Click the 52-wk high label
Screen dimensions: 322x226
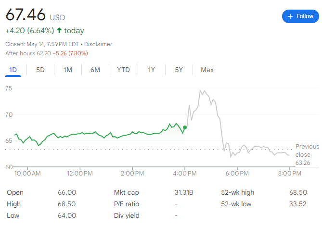pyautogui.click(x=238, y=192)
